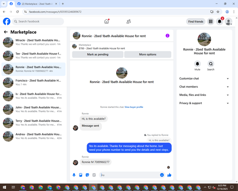Expand Customize chat section
The image size is (238, 191).
(204, 78)
